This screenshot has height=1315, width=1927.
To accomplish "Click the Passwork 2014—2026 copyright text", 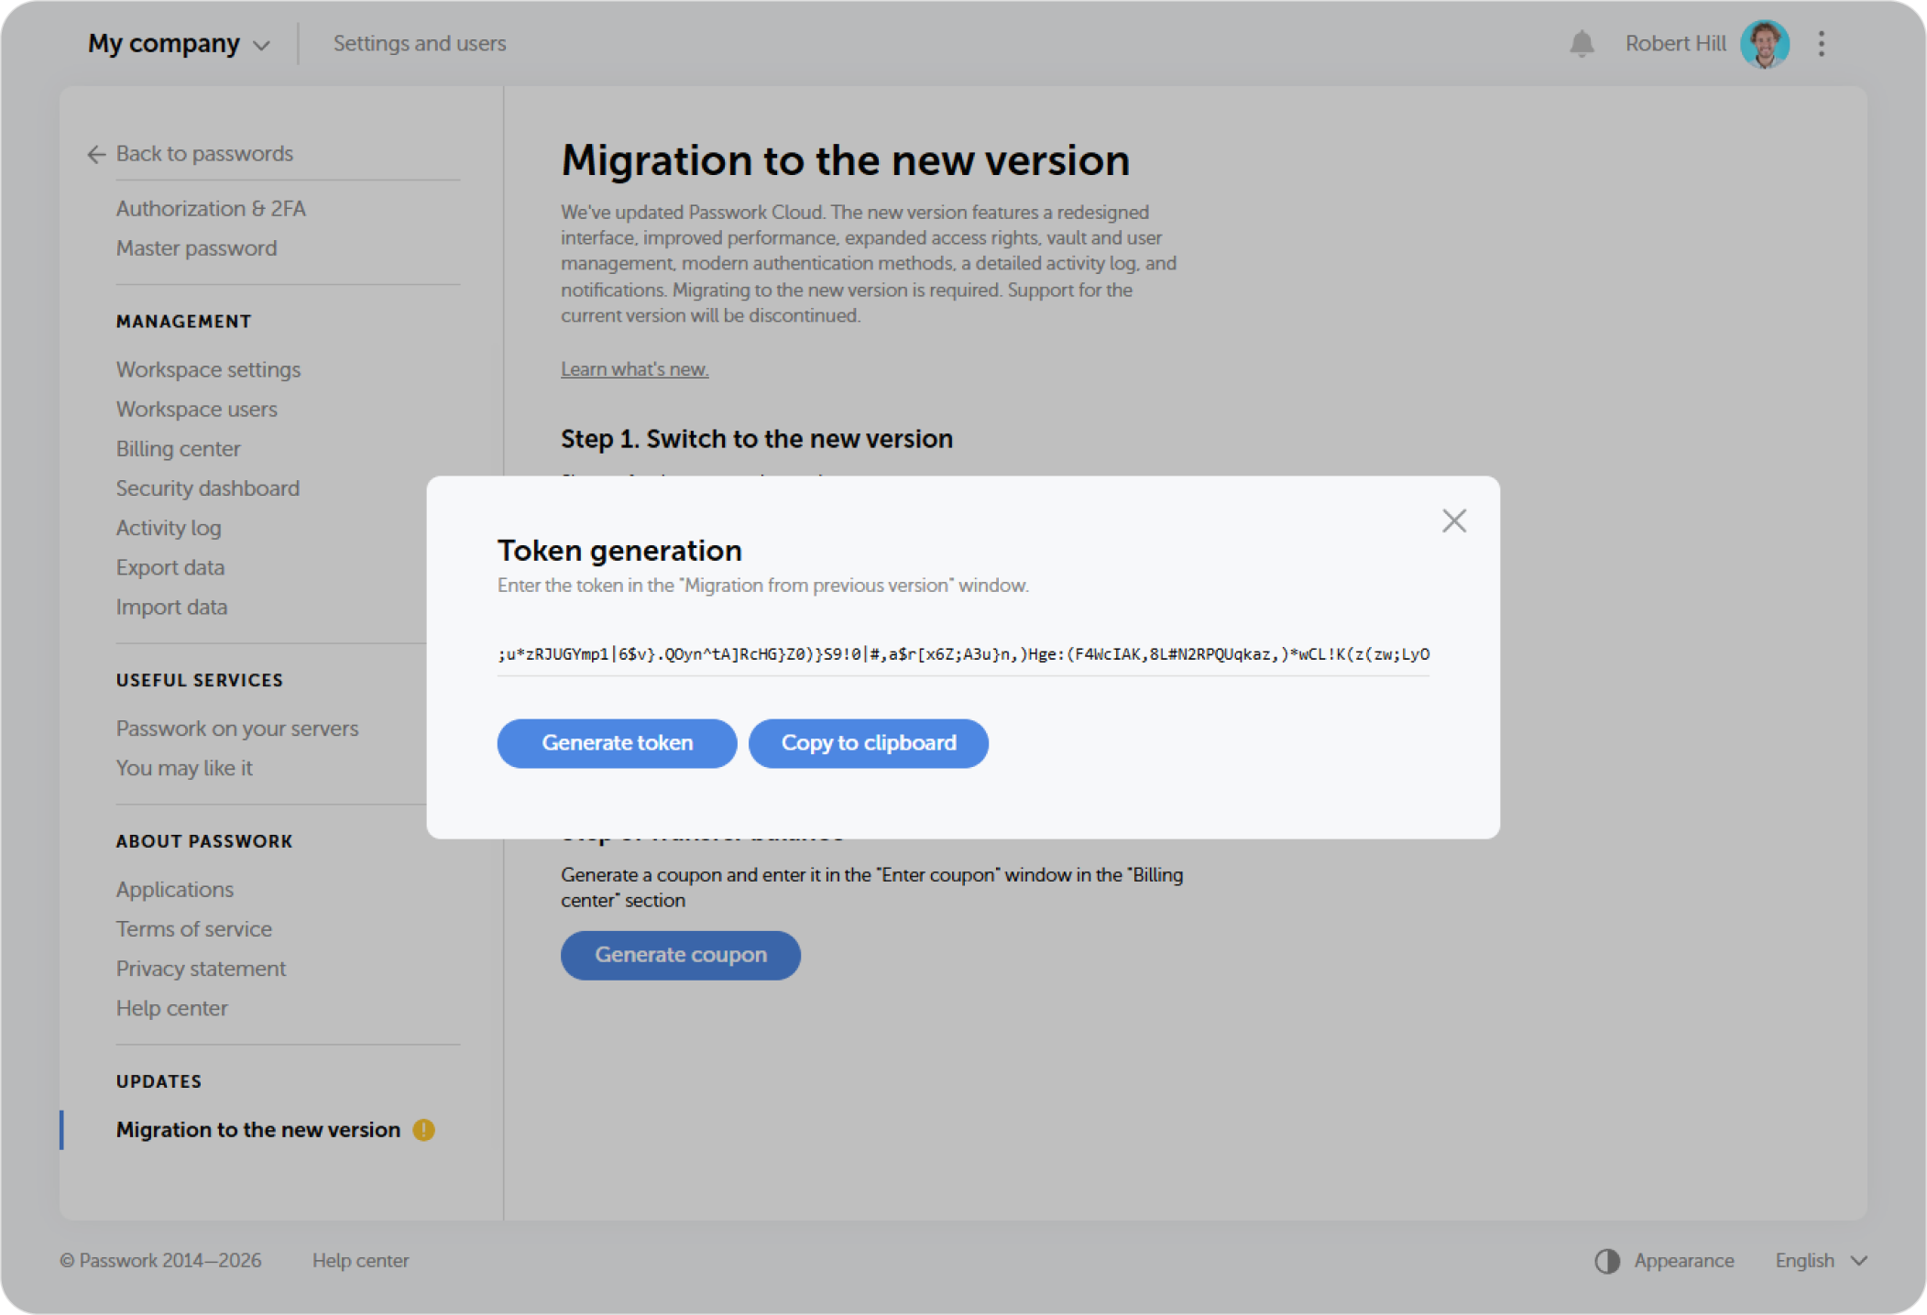I will pos(161,1260).
